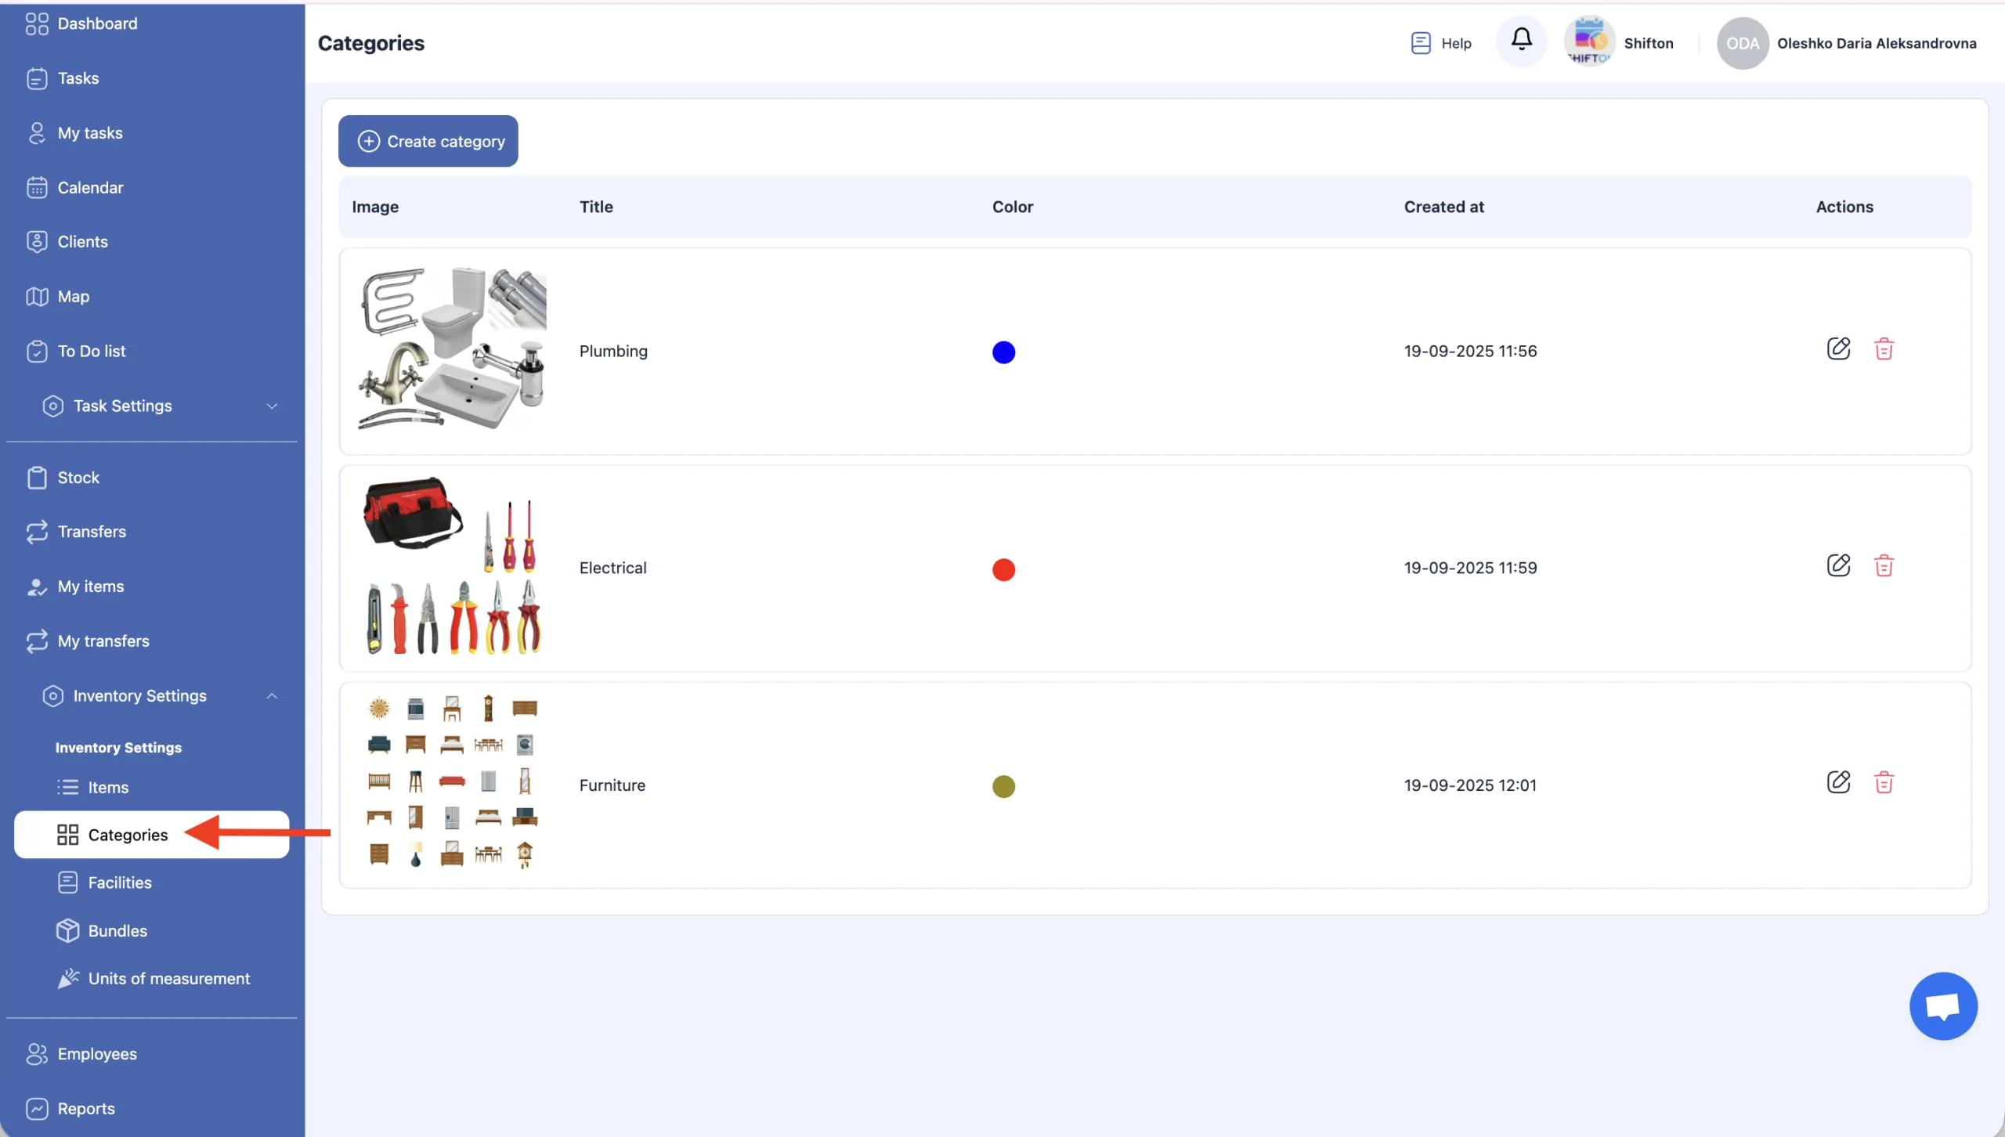Go to Items in the sidebar
The width and height of the screenshot is (2005, 1137).
(108, 788)
